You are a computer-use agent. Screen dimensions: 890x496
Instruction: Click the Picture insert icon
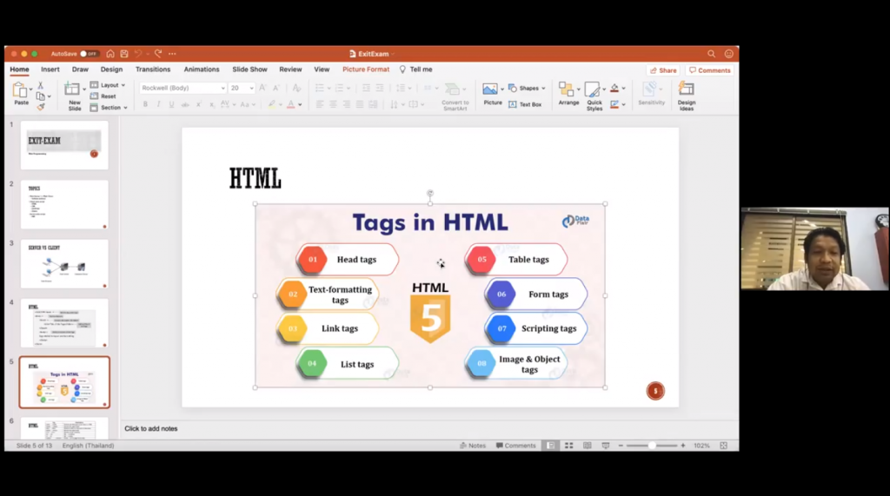[492, 90]
